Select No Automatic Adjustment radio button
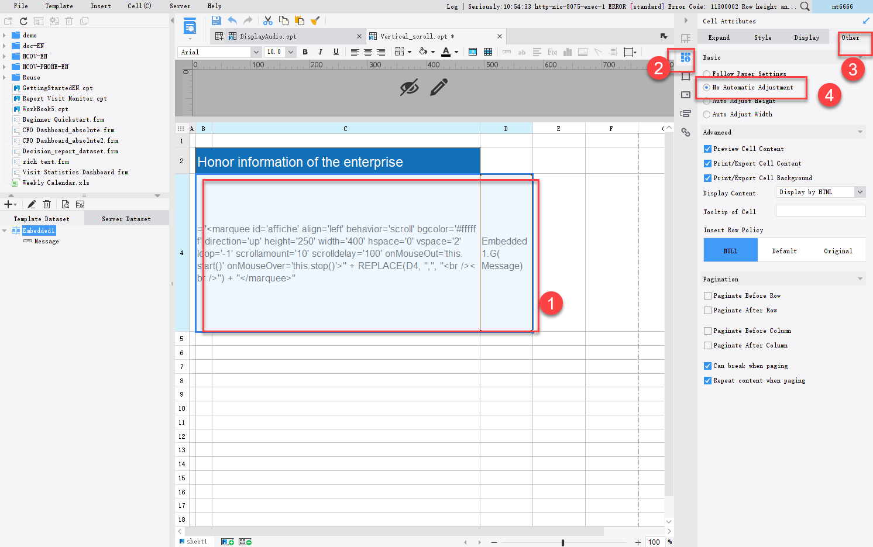Screen dimensions: 873x547 (x=707, y=87)
